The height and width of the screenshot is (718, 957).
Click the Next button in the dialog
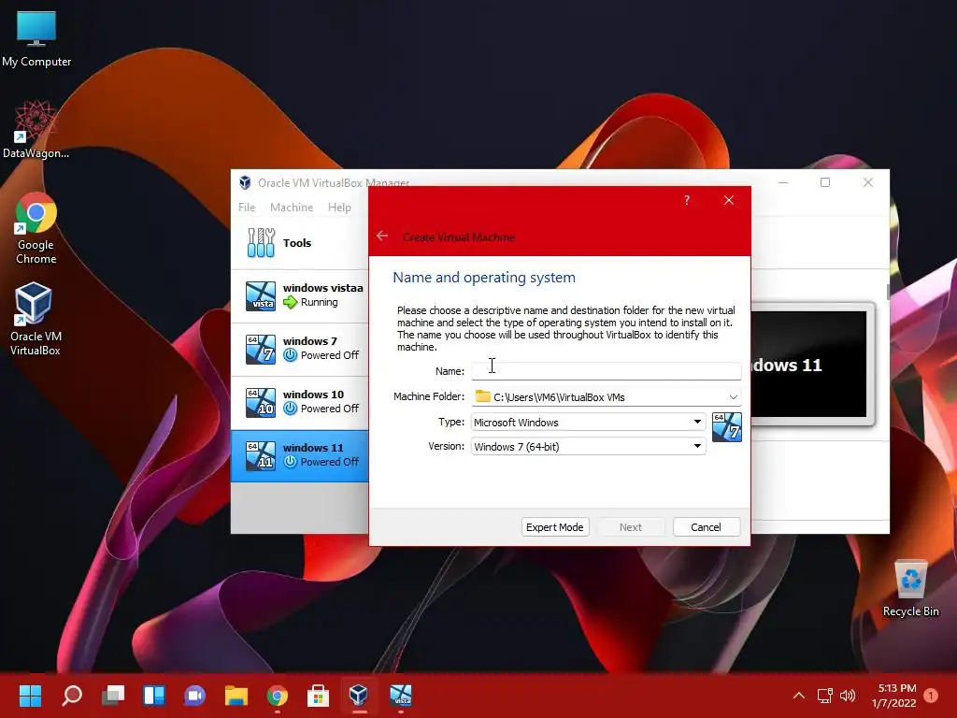(x=631, y=527)
